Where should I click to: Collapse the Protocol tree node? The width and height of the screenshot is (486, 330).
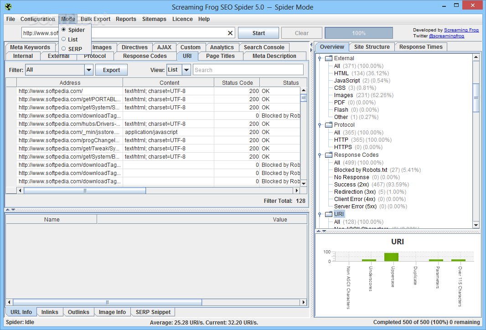pos(320,125)
